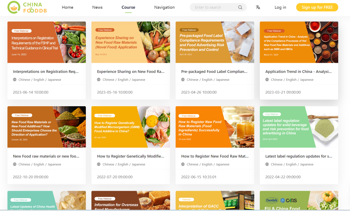This screenshot has width=350, height=211.
Task: Open 'How to Register New Food Raw Mat...' title
Action: click(x=215, y=156)
